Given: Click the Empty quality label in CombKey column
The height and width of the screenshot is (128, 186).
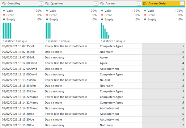Looking at the screenshot, I should 11,19.
